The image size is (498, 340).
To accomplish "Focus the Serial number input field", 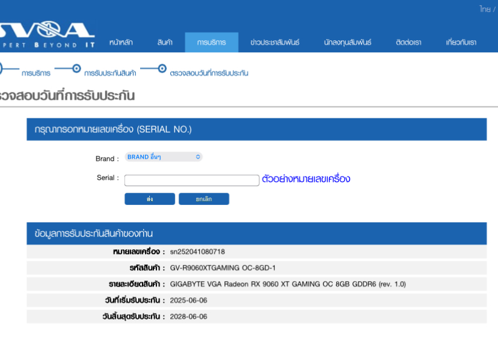I will (x=191, y=180).
